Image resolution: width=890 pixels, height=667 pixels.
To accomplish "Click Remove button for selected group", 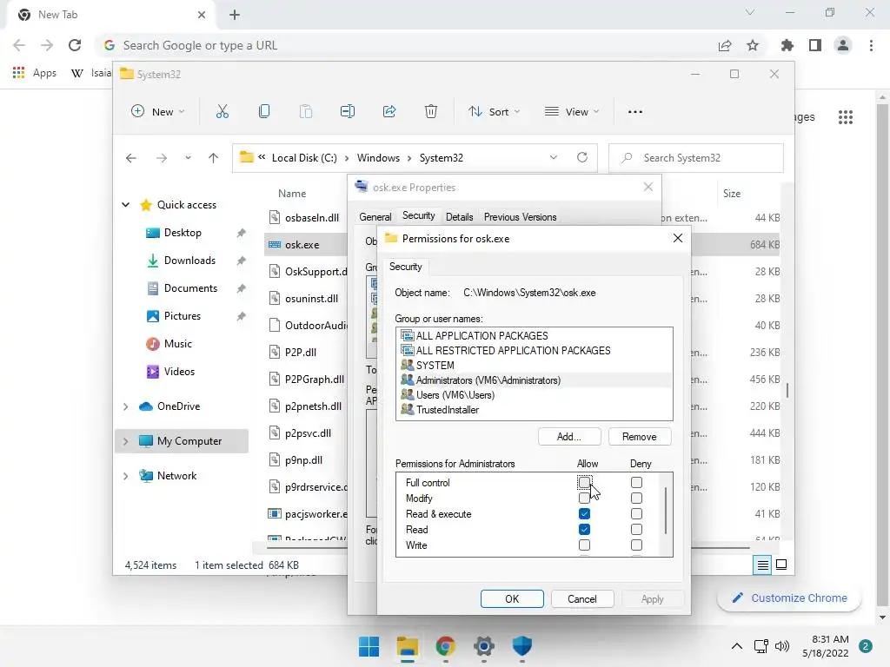I will pyautogui.click(x=640, y=437).
